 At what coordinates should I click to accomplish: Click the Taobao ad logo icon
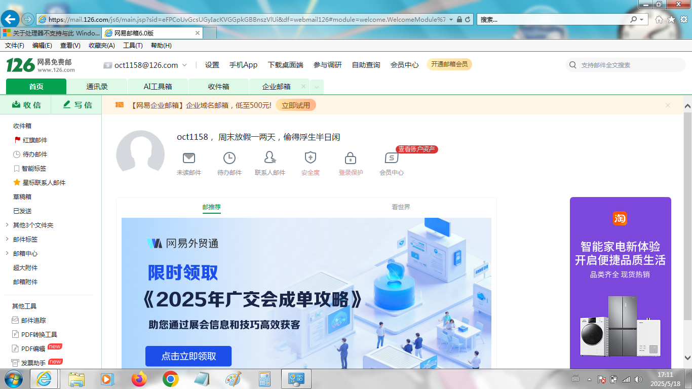[620, 218]
